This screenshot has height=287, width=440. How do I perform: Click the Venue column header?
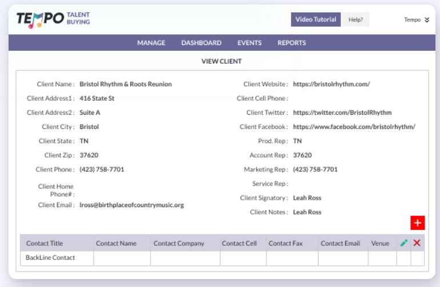click(x=380, y=243)
